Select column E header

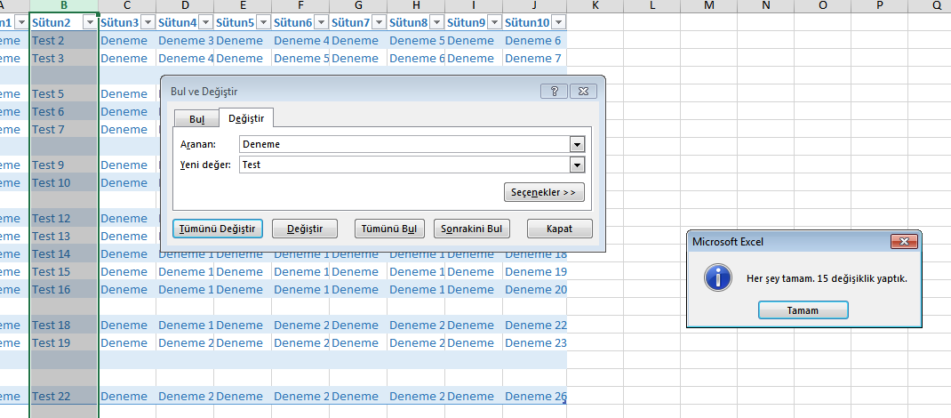pos(243,5)
